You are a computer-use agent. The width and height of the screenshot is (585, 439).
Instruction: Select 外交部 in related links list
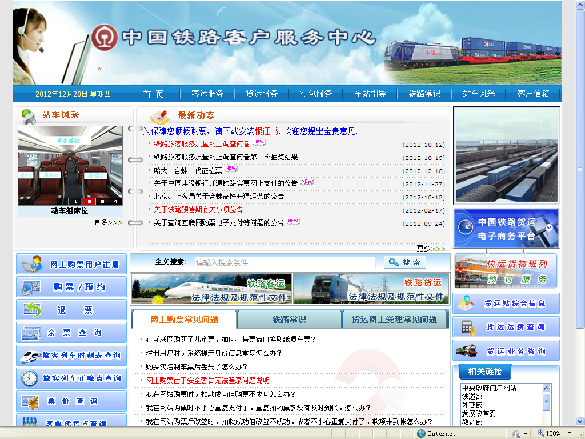pyautogui.click(x=472, y=405)
